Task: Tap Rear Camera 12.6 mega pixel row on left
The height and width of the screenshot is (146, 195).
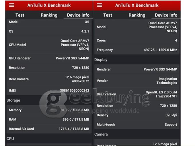Action: [x=49, y=79]
